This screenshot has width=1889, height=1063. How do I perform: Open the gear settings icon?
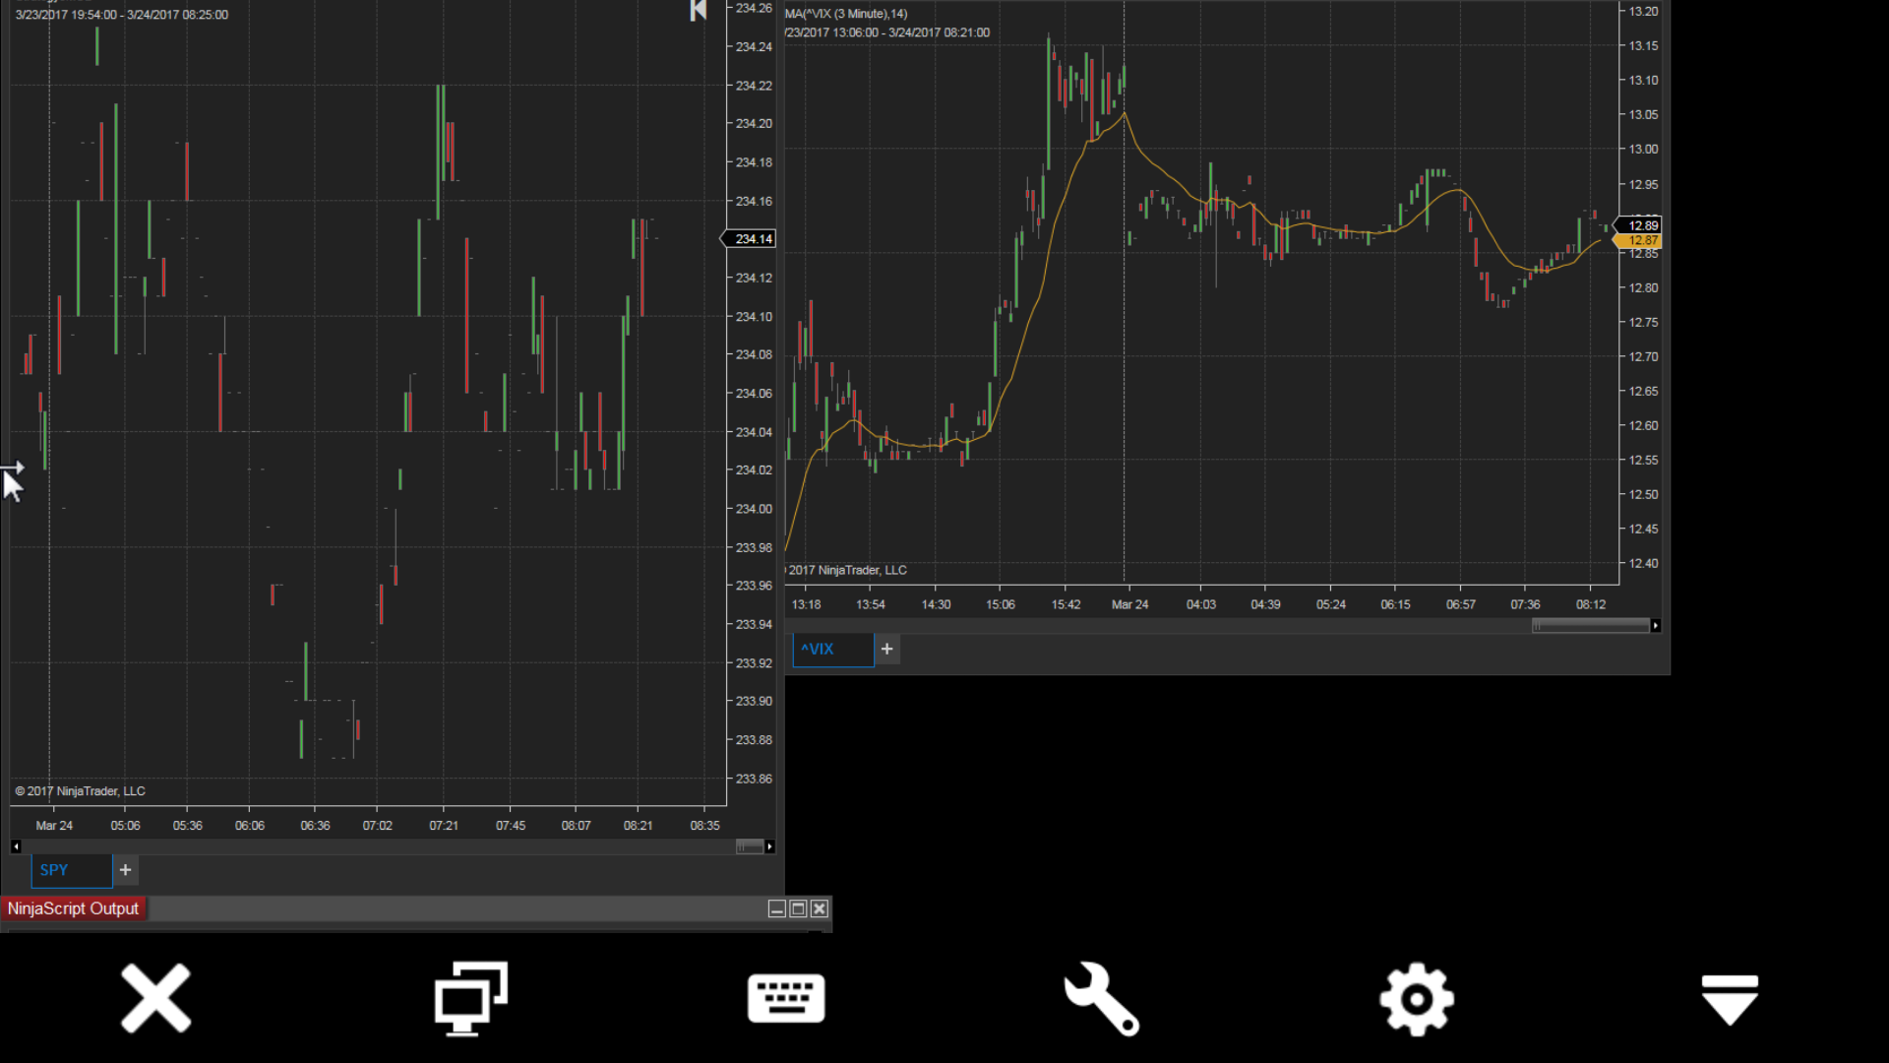pos(1416,998)
